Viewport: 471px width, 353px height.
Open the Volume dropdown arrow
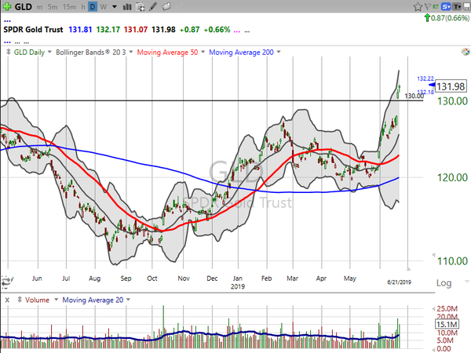(56, 300)
